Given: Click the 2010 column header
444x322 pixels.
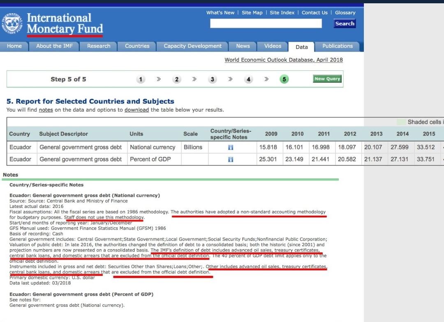Looking at the screenshot, I should [298, 134].
